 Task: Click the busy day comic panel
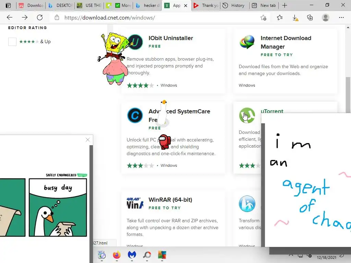pos(58,207)
